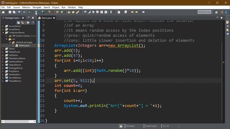Maximize the editor area
Viewport: 230px width, 129px height.
pyautogui.click(x=221, y=18)
